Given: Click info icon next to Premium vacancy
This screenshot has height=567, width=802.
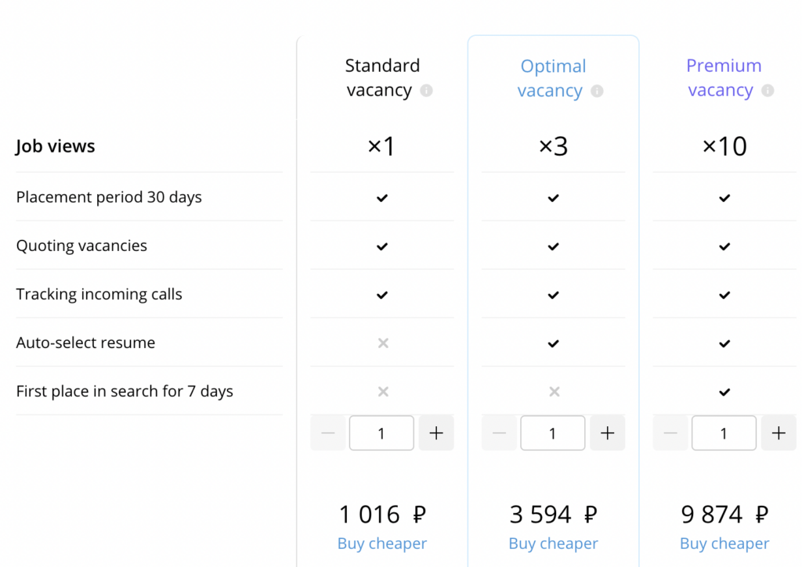Looking at the screenshot, I should coord(768,91).
